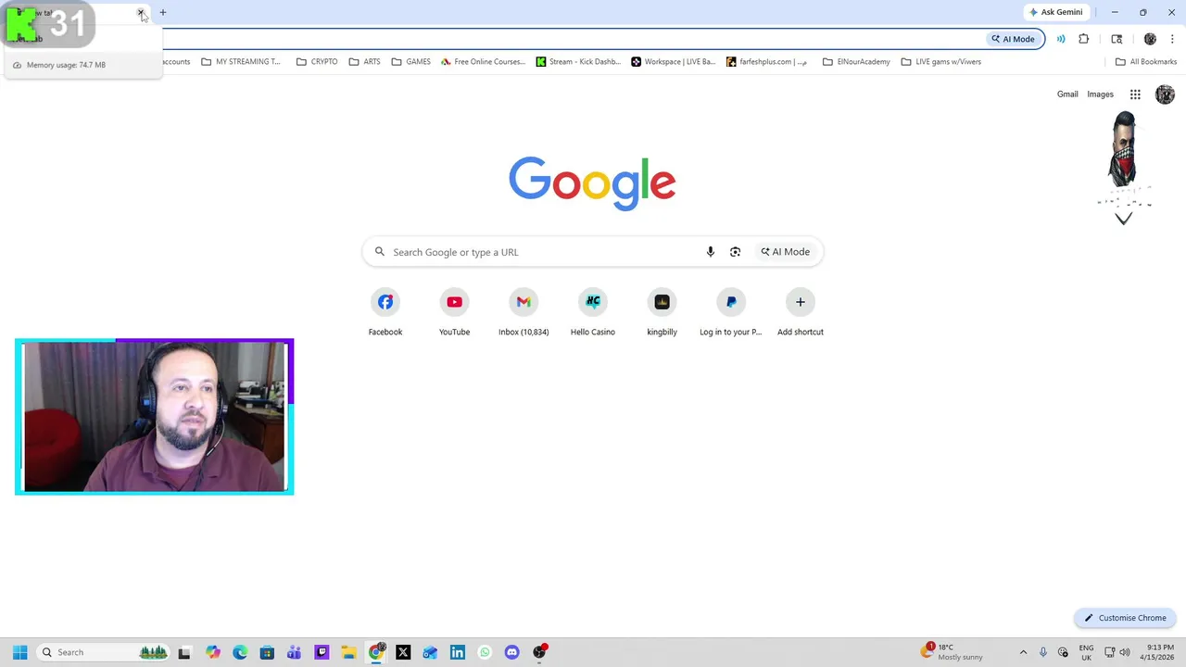The image size is (1186, 667).
Task: Start a voice search with the microphone icon
Action: (x=711, y=252)
